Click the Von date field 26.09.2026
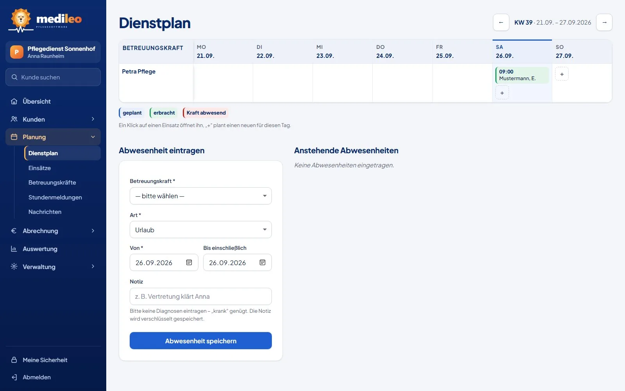 pyautogui.click(x=164, y=262)
